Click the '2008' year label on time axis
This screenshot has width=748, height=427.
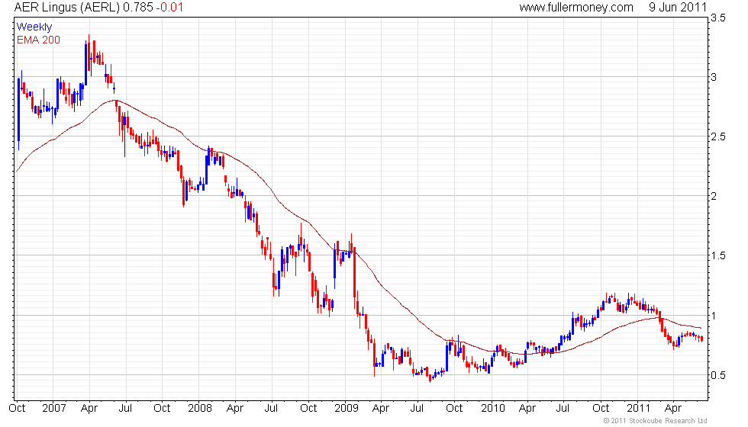pos(199,409)
